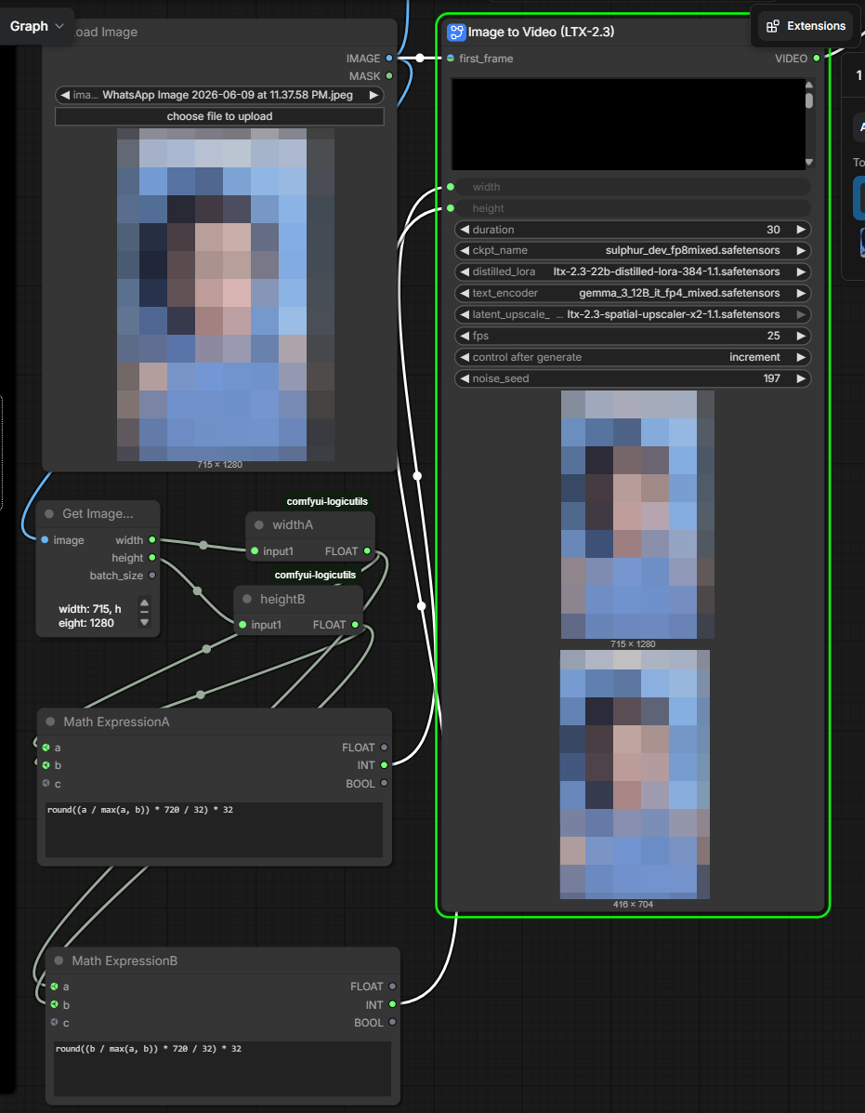This screenshot has height=1113, width=865.
Task: Decrease the duration value
Action: [465, 230]
